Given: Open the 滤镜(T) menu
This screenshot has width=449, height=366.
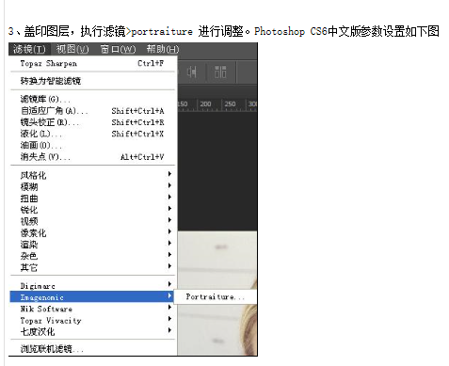Looking at the screenshot, I should pyautogui.click(x=30, y=49).
